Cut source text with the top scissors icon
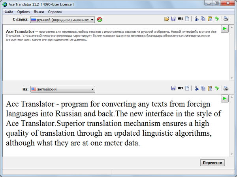The width and height of the screenshot is (237, 177). (x=196, y=19)
